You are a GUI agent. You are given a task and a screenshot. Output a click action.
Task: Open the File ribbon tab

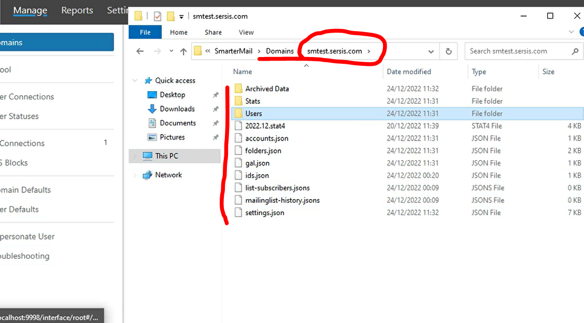pos(145,33)
